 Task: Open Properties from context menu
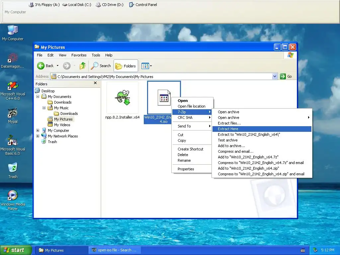click(192, 169)
